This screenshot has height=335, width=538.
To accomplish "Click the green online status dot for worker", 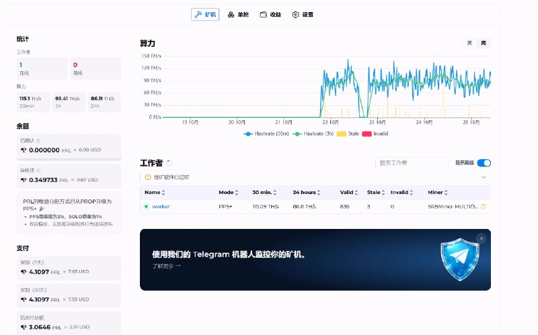I will pyautogui.click(x=147, y=206).
